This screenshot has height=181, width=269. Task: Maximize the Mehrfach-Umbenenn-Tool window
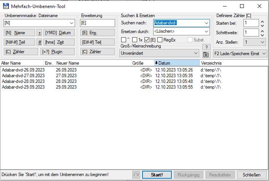(242, 6)
